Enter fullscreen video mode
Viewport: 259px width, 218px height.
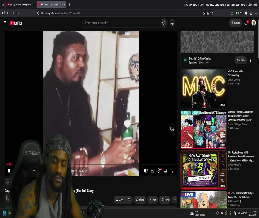tap(172, 170)
